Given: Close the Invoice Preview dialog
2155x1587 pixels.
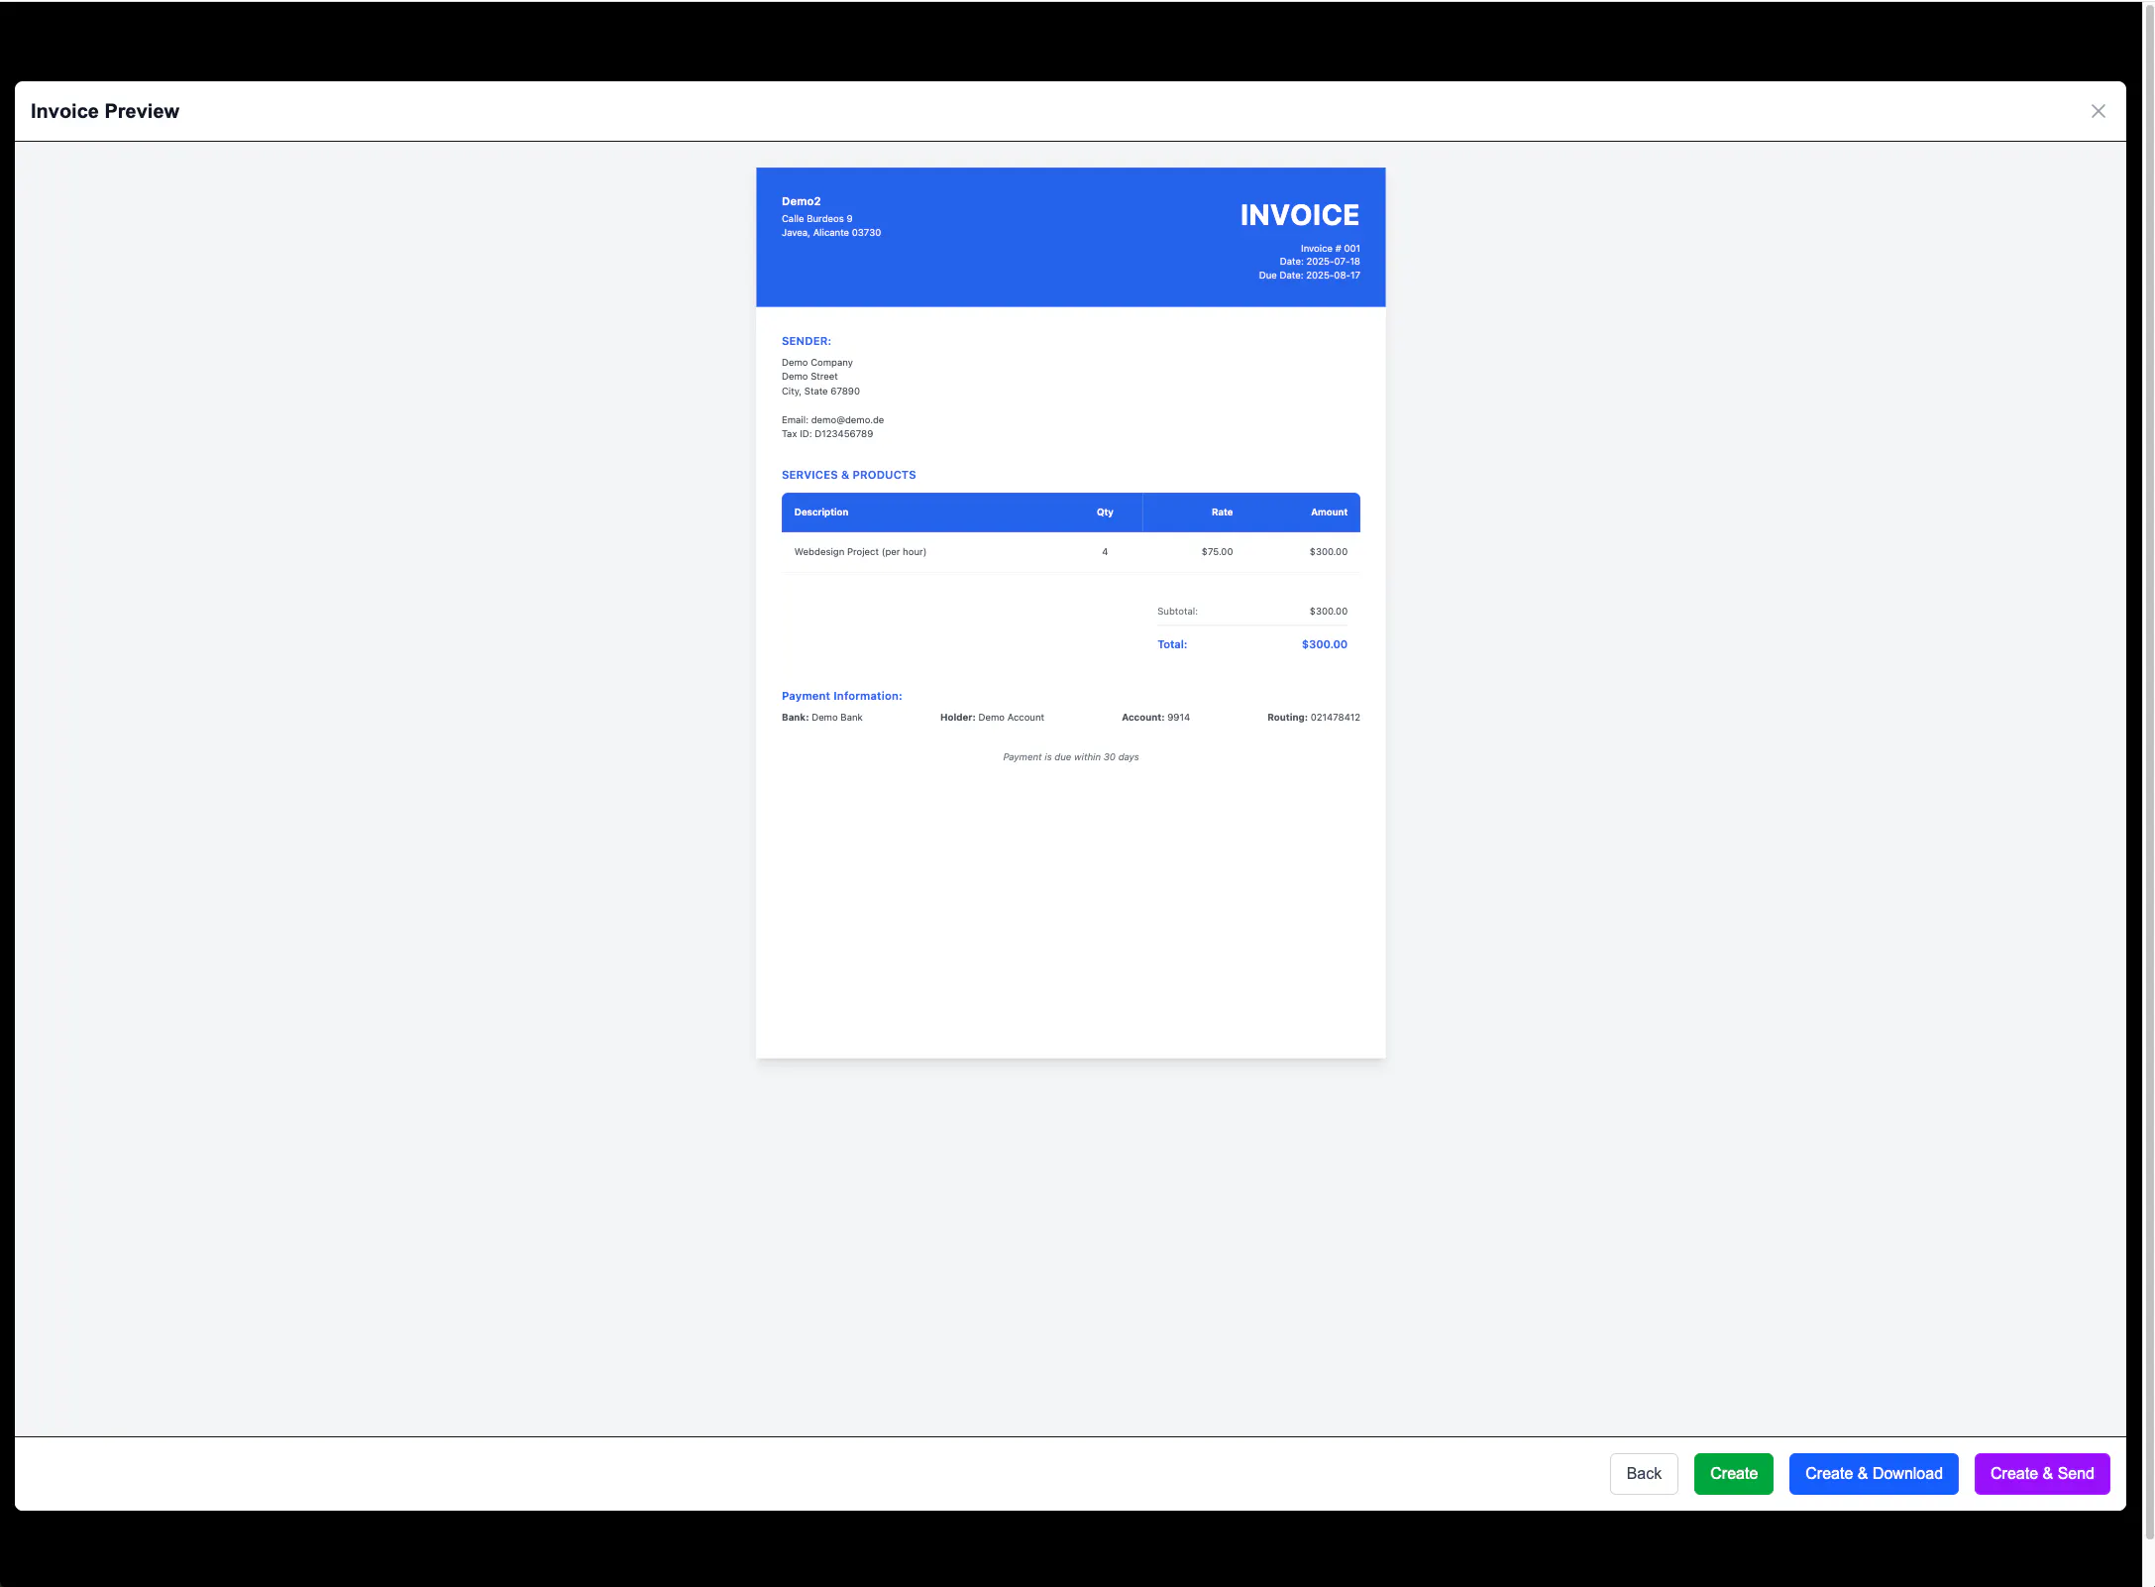Looking at the screenshot, I should coord(2098,111).
